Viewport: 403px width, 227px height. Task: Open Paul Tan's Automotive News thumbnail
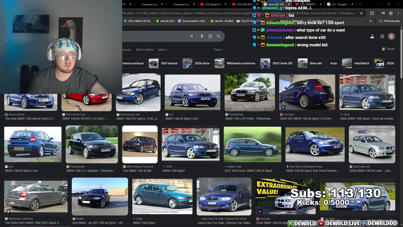coord(315,144)
